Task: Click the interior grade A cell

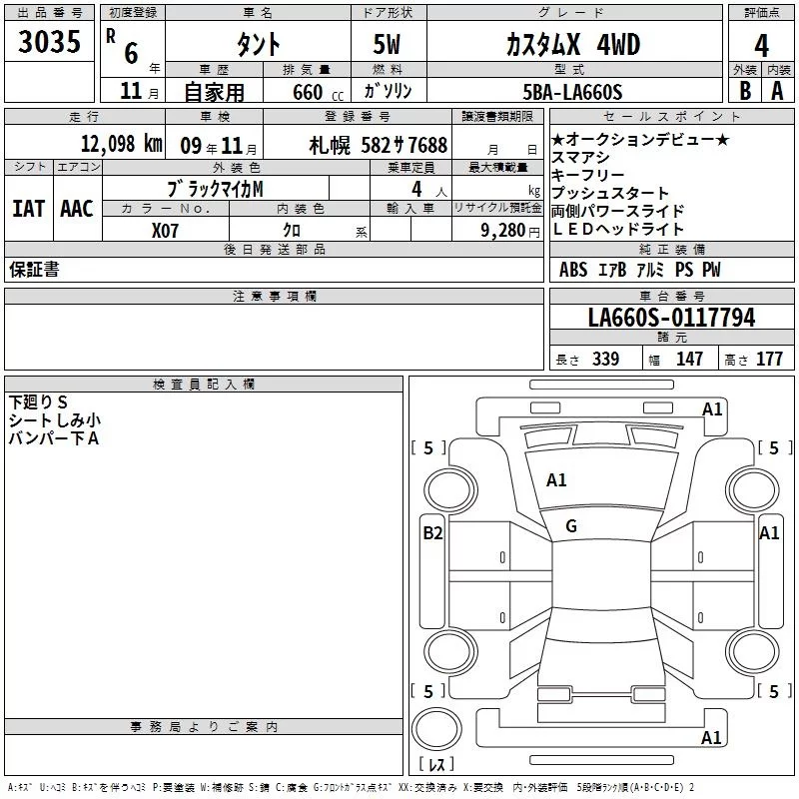Action: point(777,90)
